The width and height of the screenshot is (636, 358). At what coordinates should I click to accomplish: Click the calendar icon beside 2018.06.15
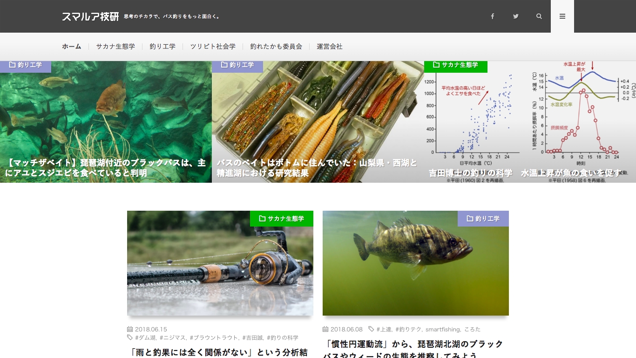[x=130, y=329]
